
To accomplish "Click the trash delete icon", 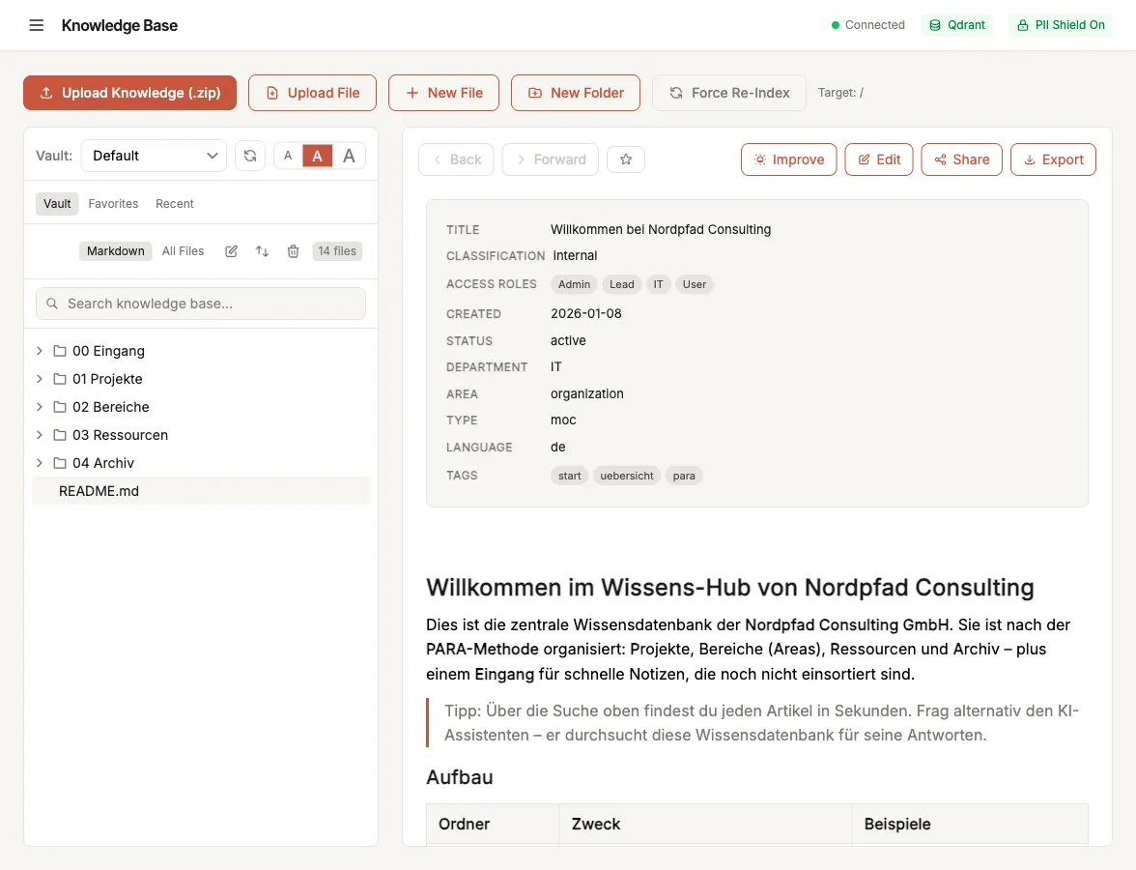I will [x=293, y=251].
